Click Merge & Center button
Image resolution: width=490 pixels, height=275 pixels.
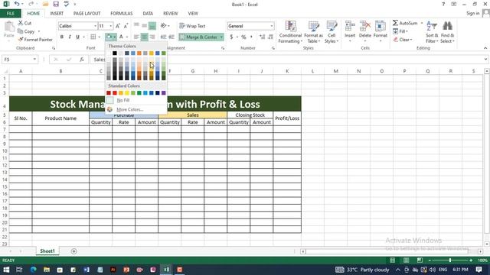[x=199, y=37]
